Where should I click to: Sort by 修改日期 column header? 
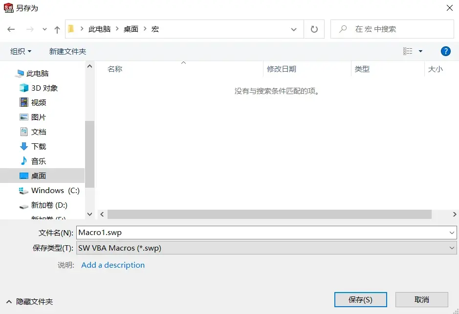point(281,69)
